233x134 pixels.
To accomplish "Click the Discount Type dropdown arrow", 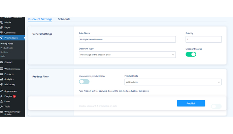I will pyautogui.click(x=173, y=55).
